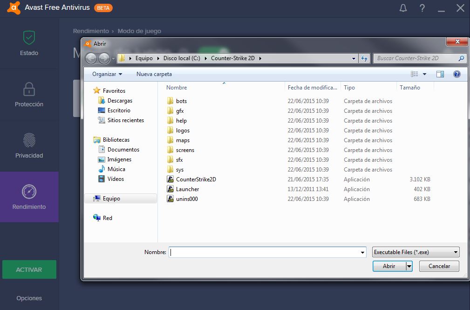Open the Organizar dropdown menu
This screenshot has height=310, width=470.
click(x=107, y=74)
